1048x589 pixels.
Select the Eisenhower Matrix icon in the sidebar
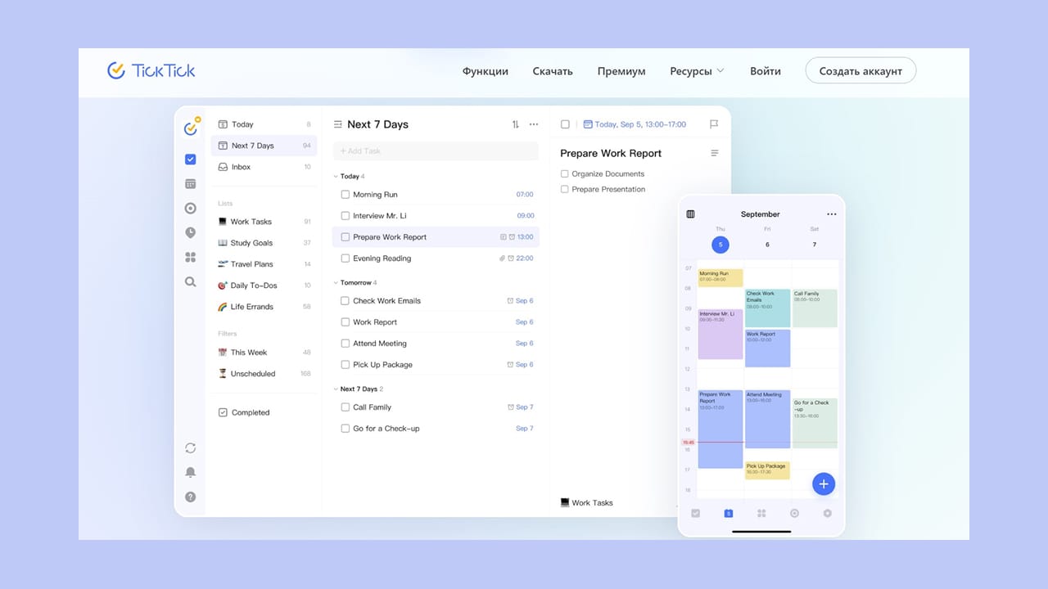[x=190, y=257]
